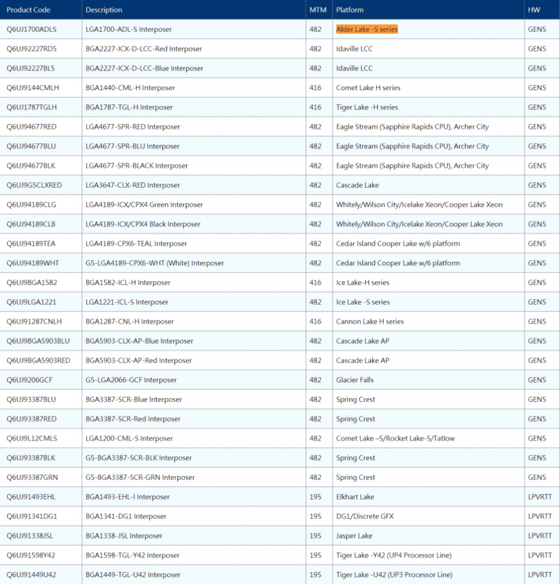The height and width of the screenshot is (584, 560).
Task: Select product code Q6UJ1700ADLS
Action: click(x=31, y=30)
